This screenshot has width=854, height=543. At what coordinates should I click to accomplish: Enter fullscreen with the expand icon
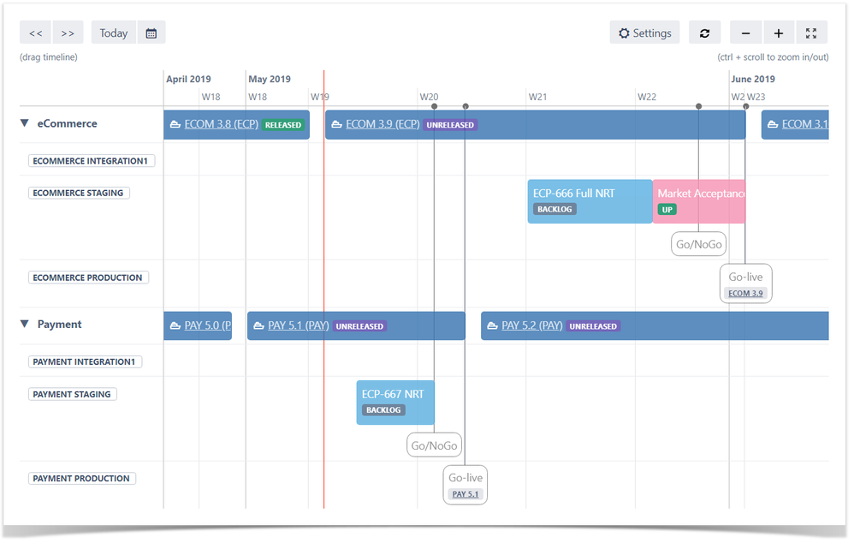click(811, 33)
